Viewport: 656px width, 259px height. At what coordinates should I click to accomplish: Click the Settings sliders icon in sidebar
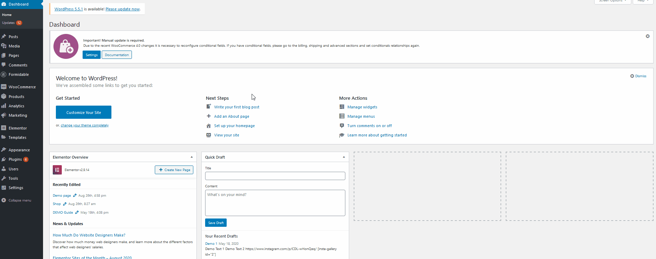4,188
